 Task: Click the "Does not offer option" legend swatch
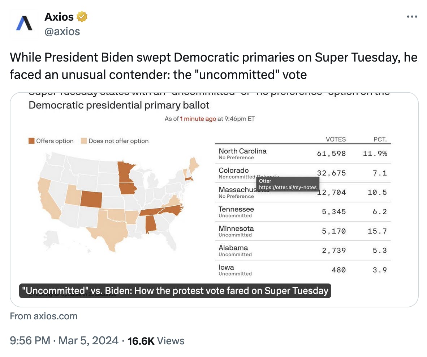tap(84, 141)
